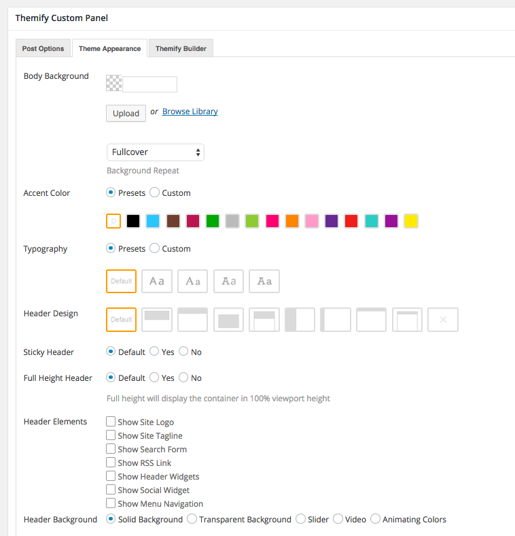Viewport: 515px width, 536px height.
Task: Check Show Header Widgets
Action: point(111,476)
